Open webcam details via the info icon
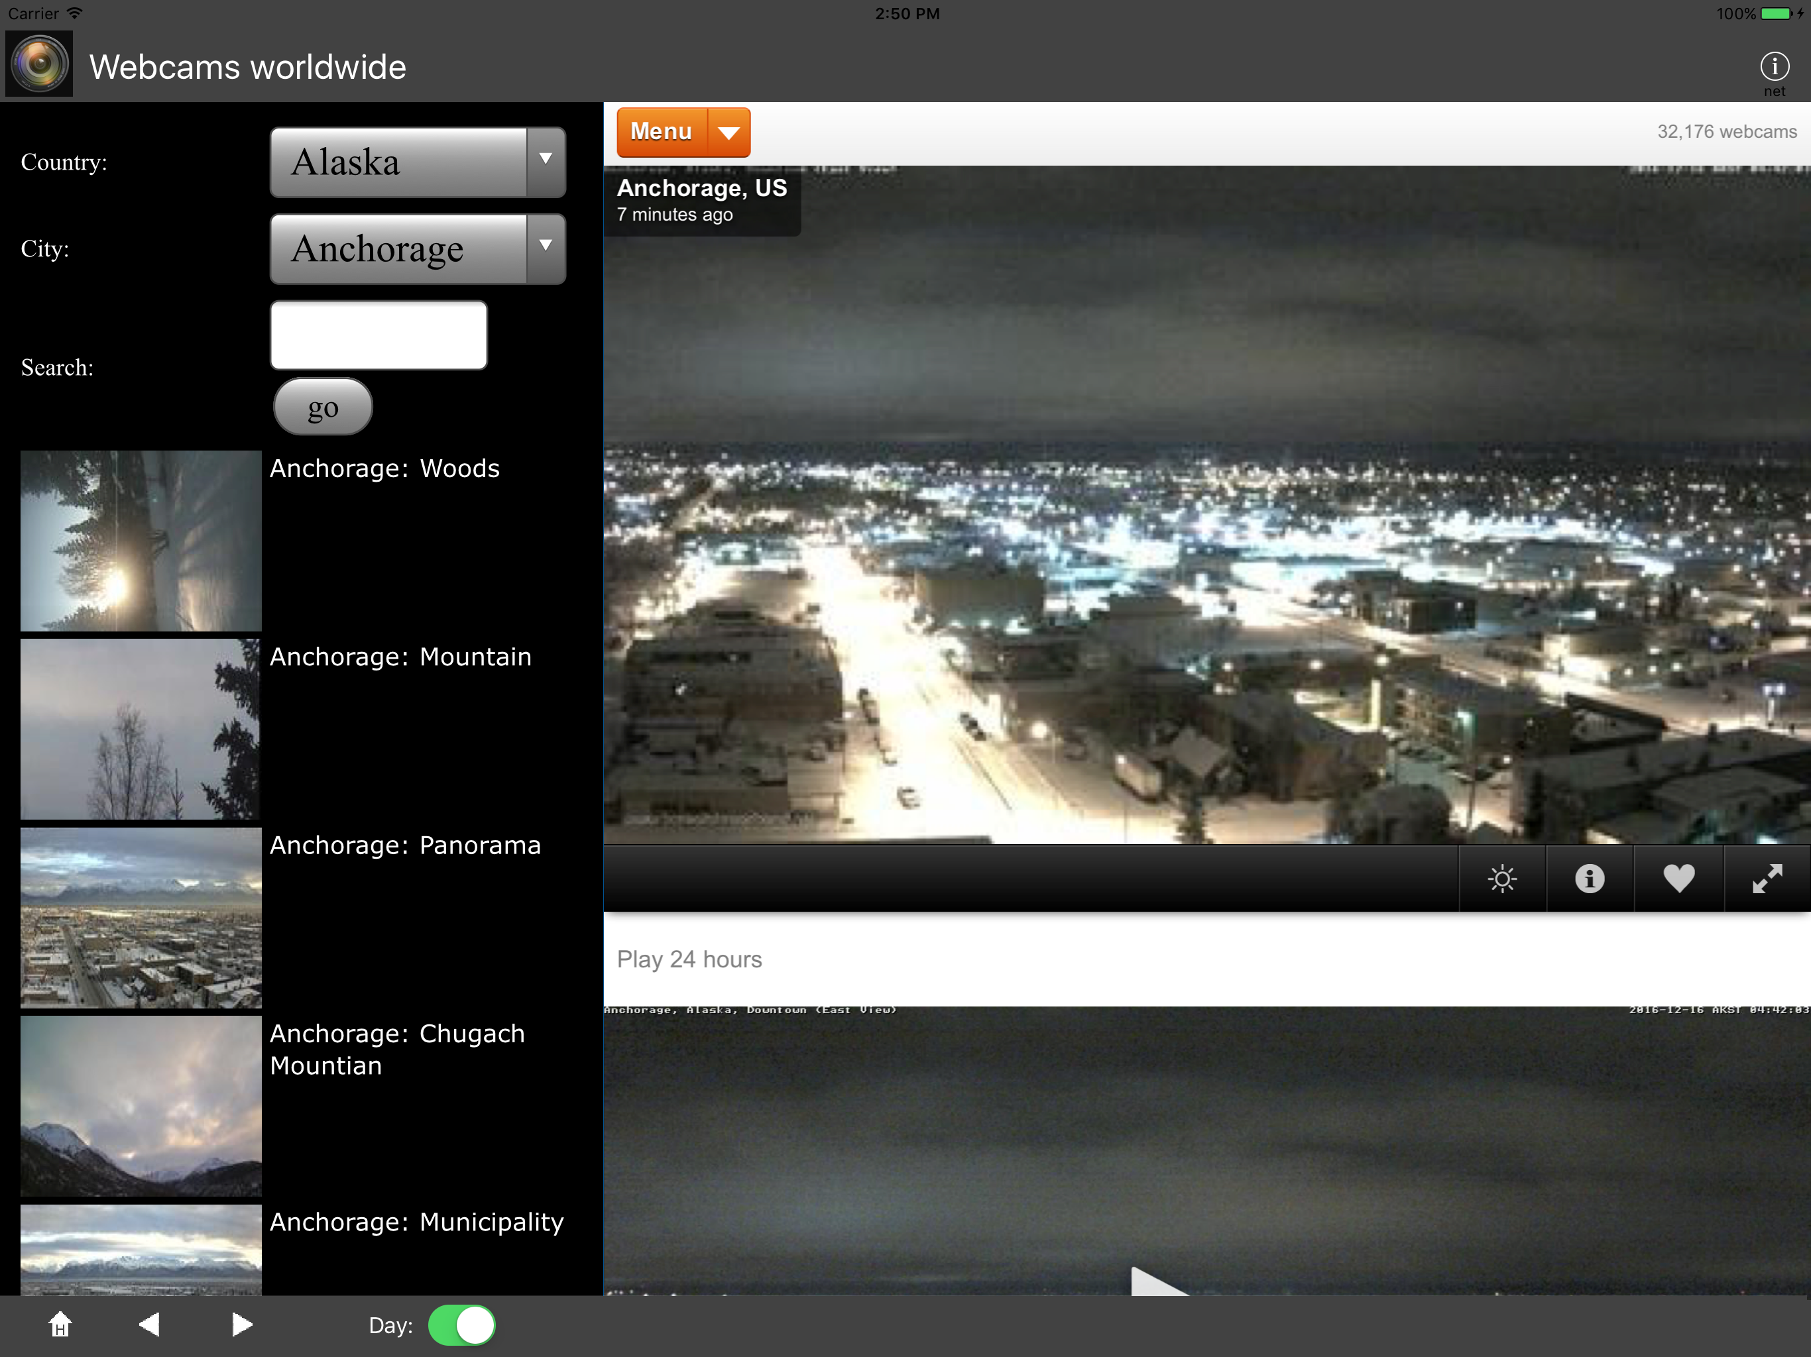This screenshot has height=1357, width=1811. (1589, 879)
